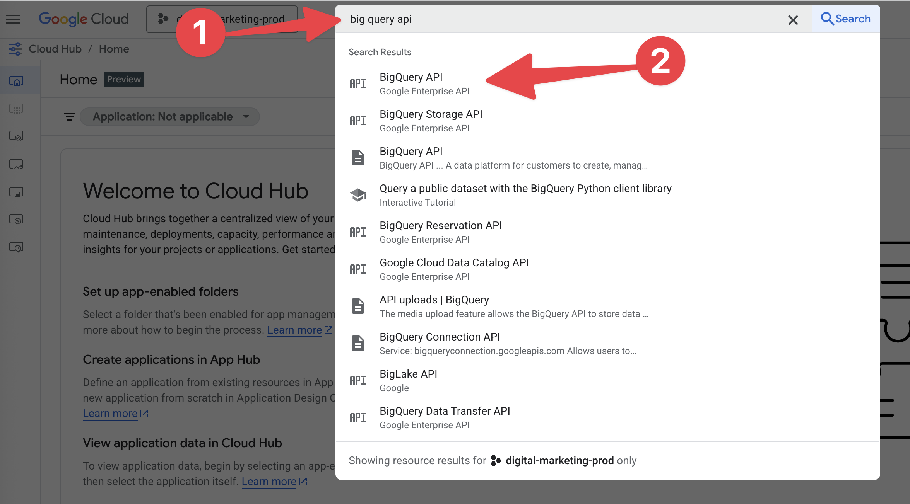This screenshot has height=504, width=910.
Task: Clear the search box with X
Action: [x=793, y=20]
